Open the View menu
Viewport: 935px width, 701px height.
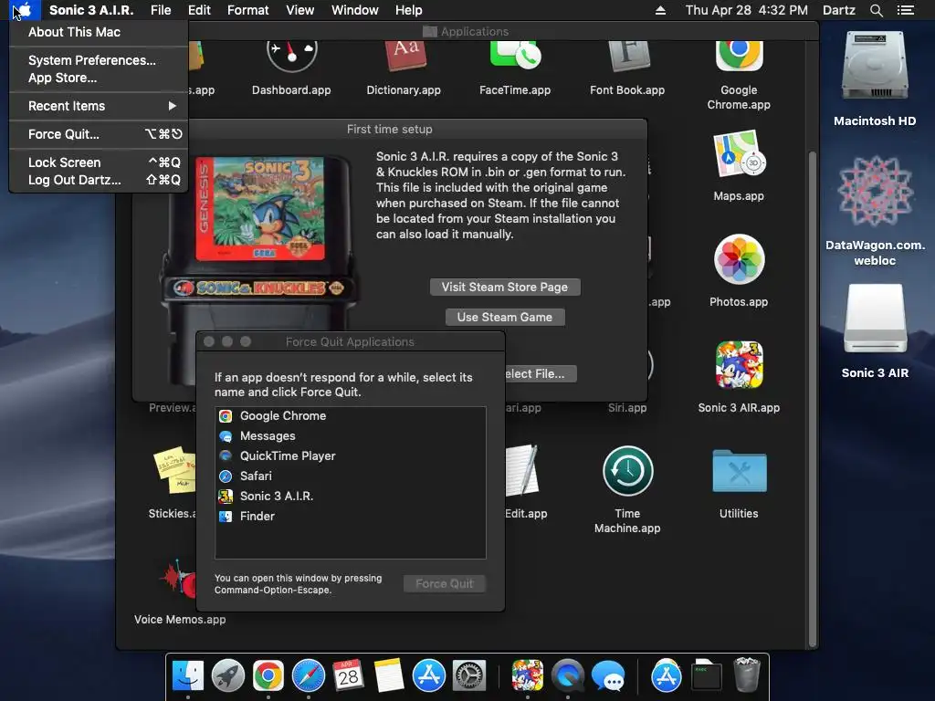(x=299, y=10)
